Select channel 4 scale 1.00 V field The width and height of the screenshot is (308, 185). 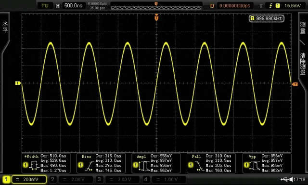coord(169,179)
